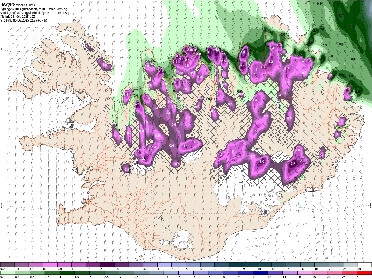Select the 0.5 swatch in lower green legend row
372x279 pixels.
click(x=37, y=273)
